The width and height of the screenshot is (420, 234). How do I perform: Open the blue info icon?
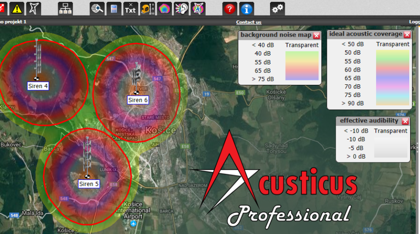(247, 9)
